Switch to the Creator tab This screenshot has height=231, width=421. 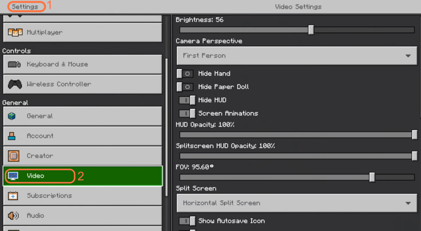coord(83,156)
